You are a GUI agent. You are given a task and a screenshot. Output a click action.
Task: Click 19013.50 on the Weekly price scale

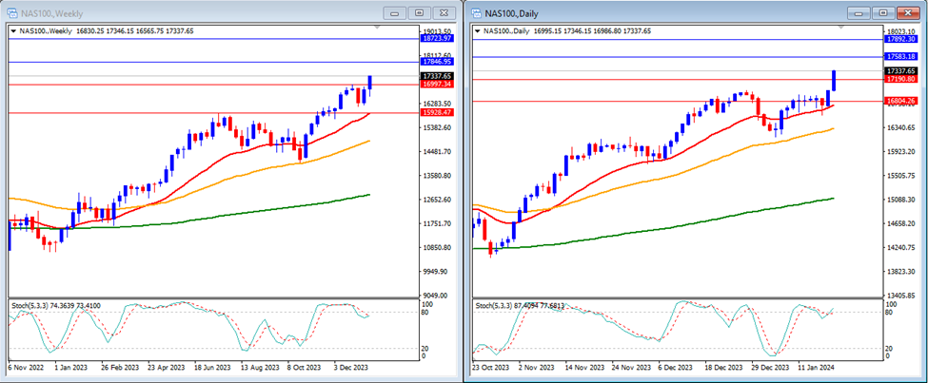(x=439, y=31)
